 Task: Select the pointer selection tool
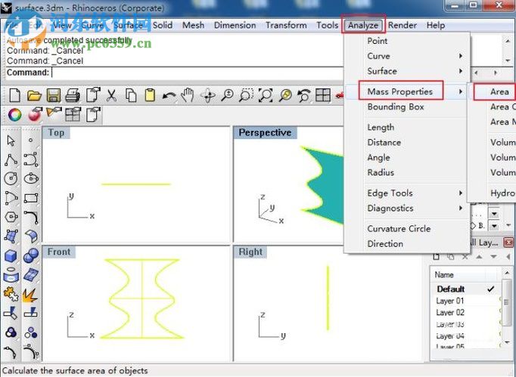tap(11, 141)
